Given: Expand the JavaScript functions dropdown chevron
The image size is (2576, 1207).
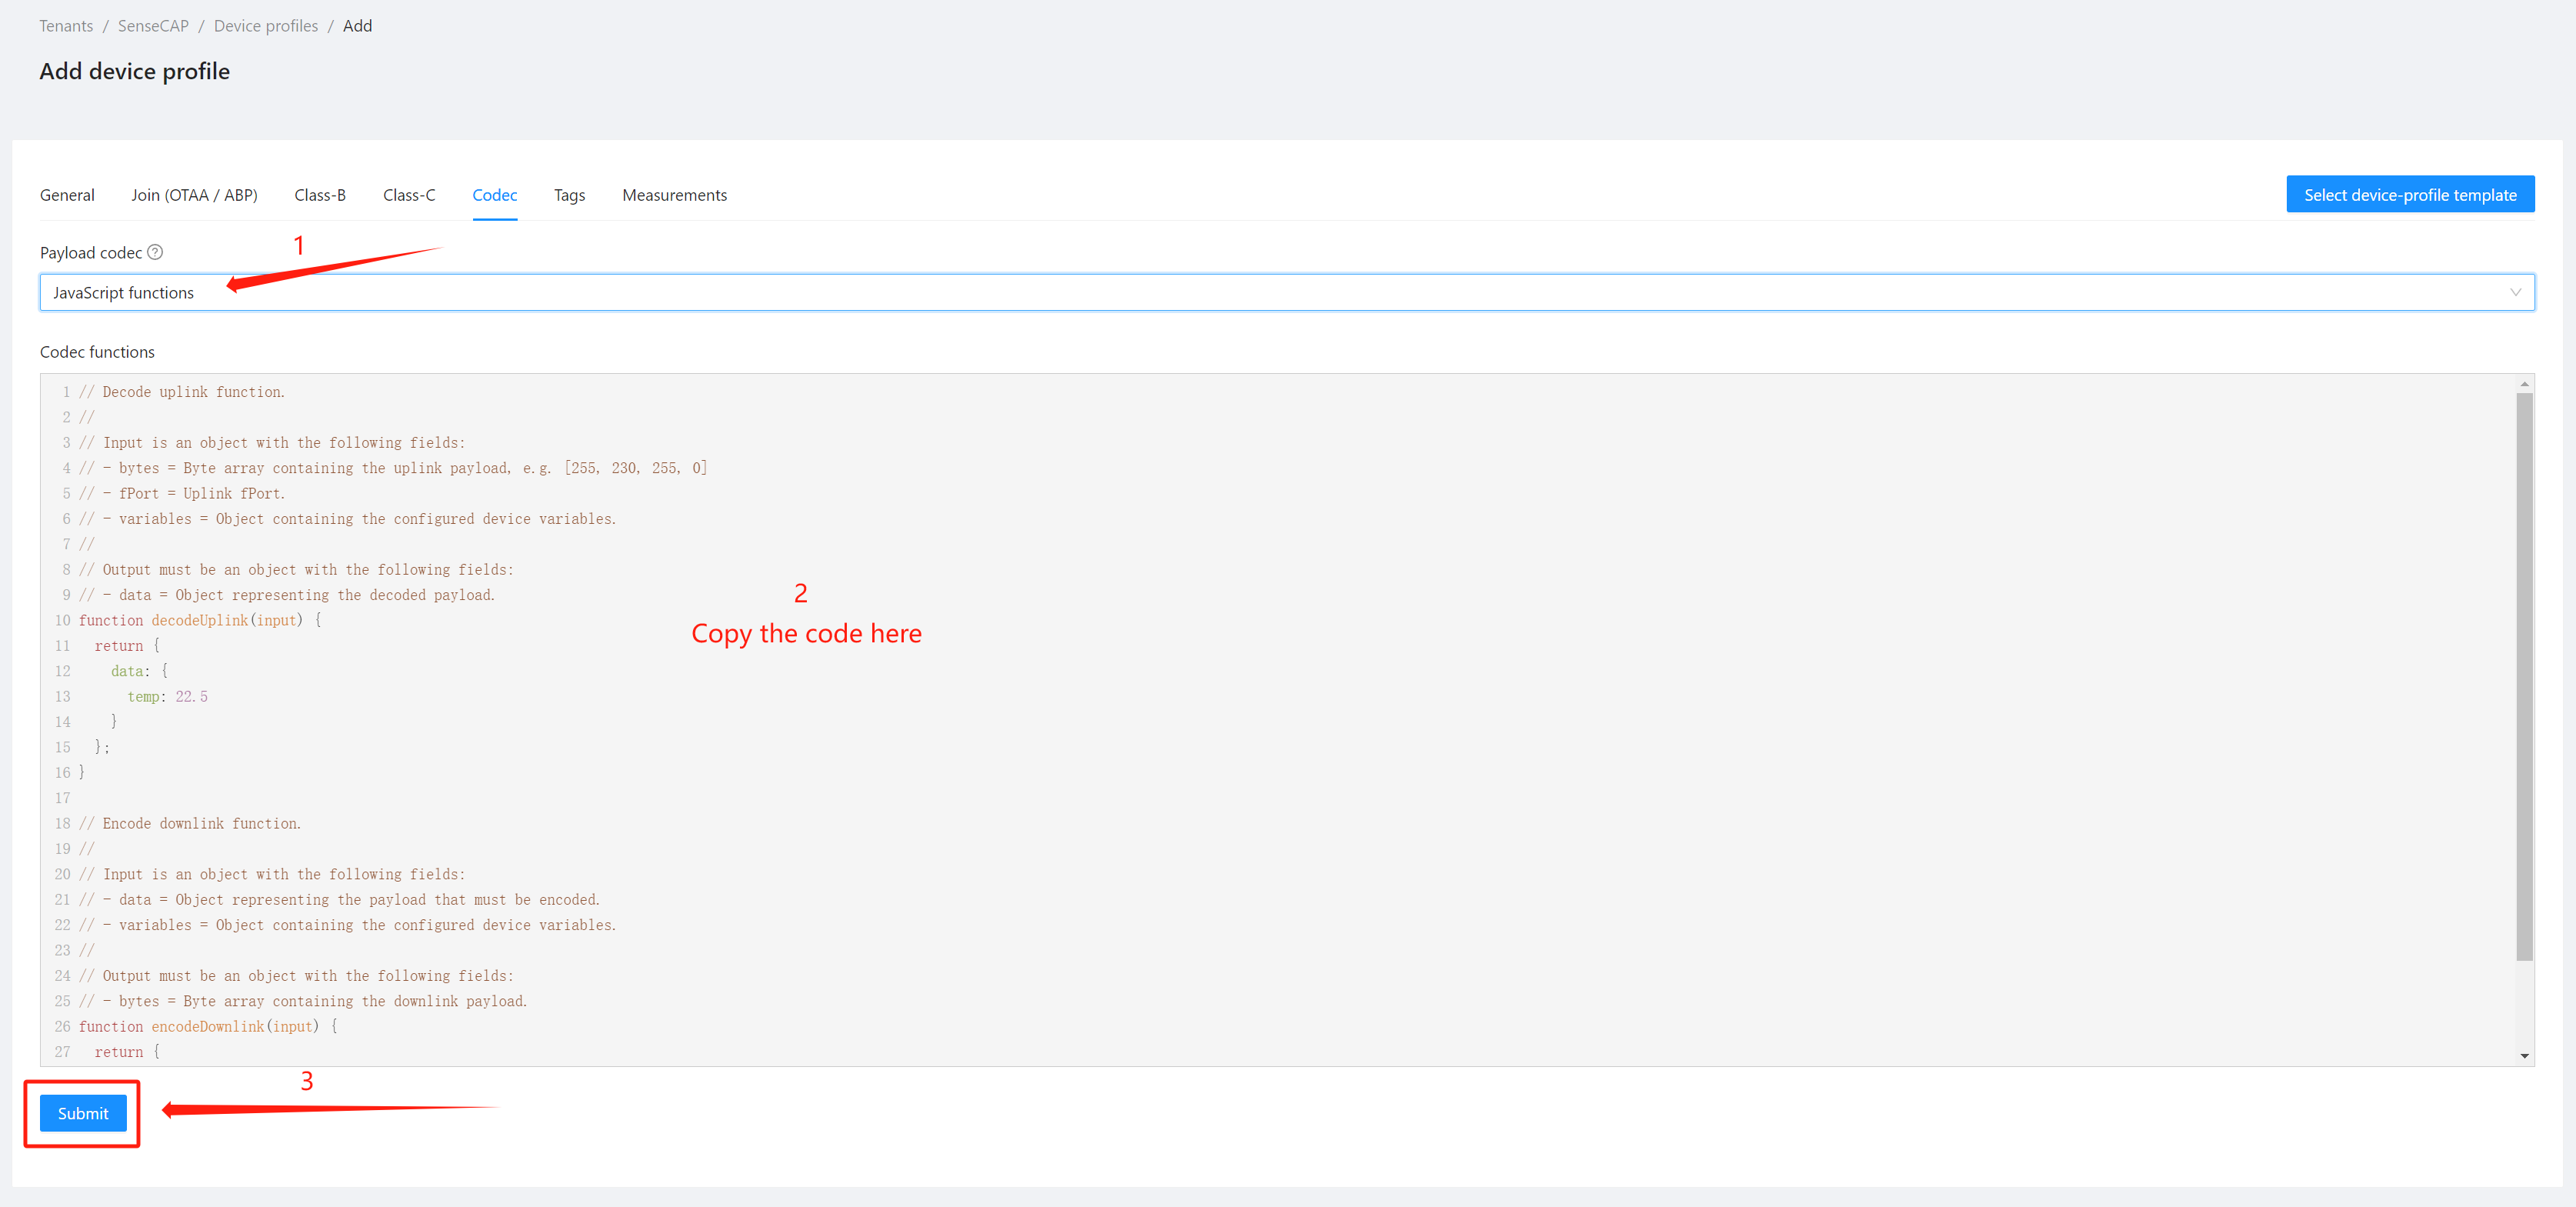Looking at the screenshot, I should 2515,292.
